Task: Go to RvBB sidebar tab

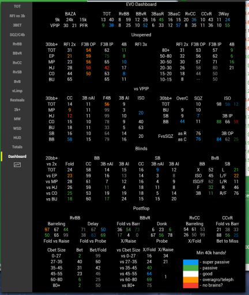Action: 17,44
